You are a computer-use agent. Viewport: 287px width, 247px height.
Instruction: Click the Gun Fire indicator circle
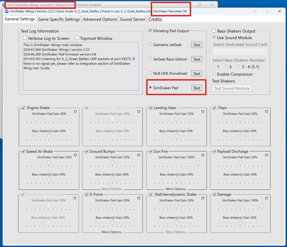(202, 155)
